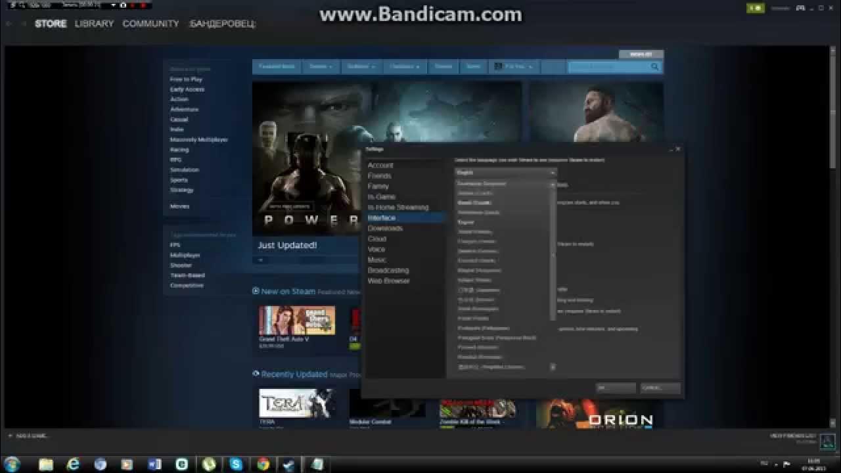Open Skype from the taskbar
The image size is (841, 473).
coord(237,464)
